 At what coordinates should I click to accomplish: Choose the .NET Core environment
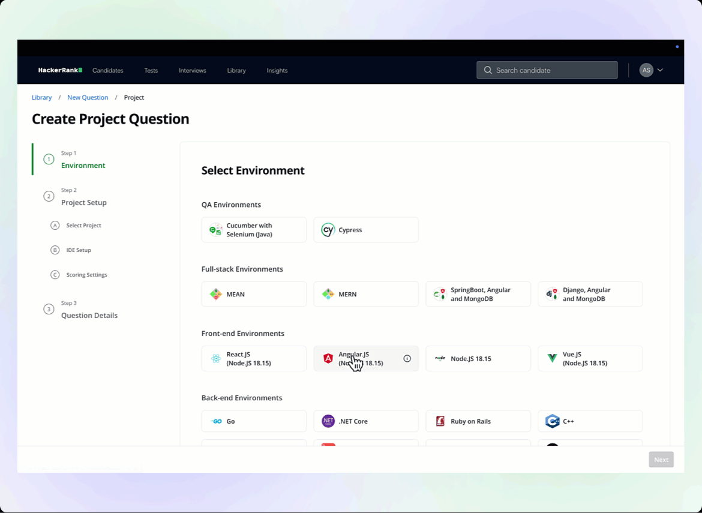pos(366,421)
